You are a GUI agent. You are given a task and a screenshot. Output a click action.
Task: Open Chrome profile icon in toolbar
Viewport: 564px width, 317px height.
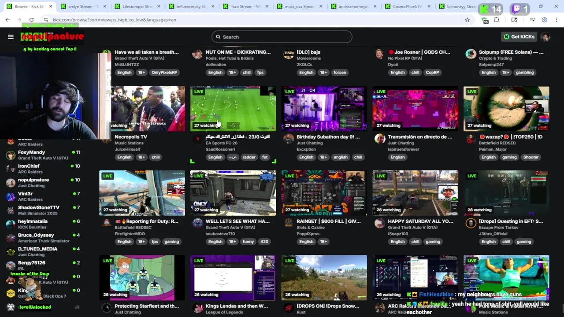pos(545,20)
